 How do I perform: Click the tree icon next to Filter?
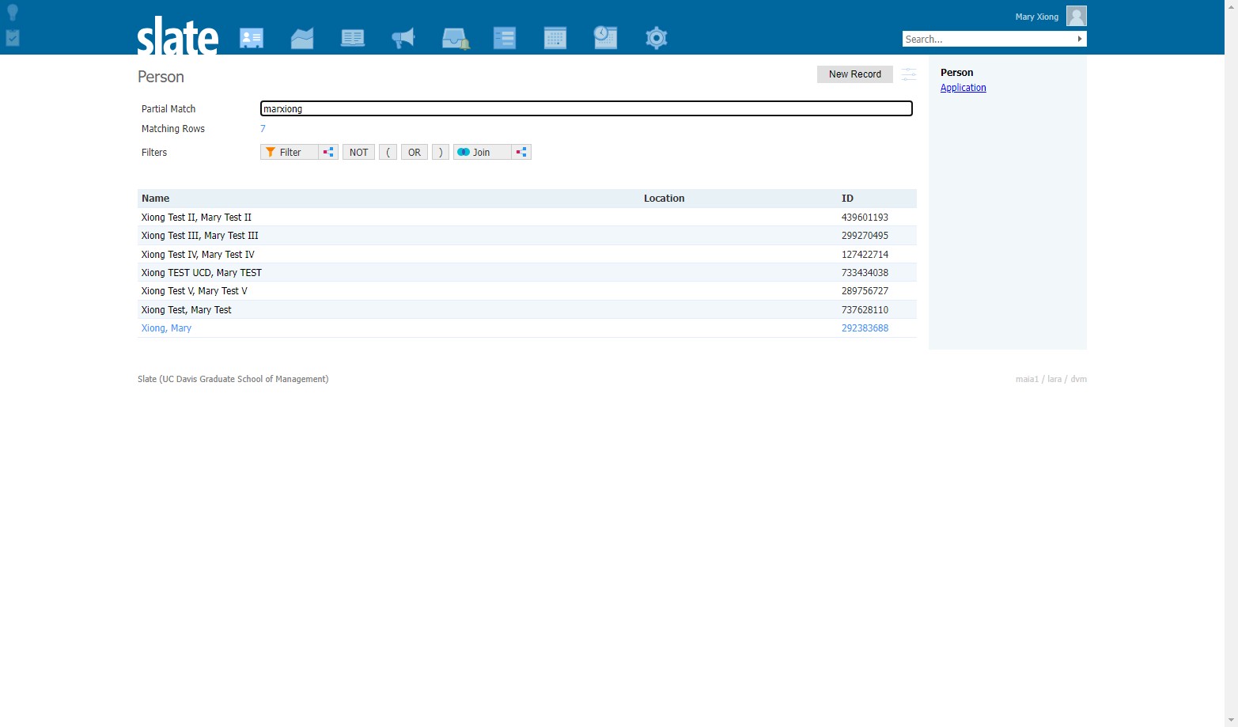pyautogui.click(x=328, y=152)
